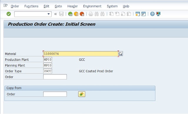Open the Goto menu
188x114 pixels.
pyautogui.click(x=58, y=6)
